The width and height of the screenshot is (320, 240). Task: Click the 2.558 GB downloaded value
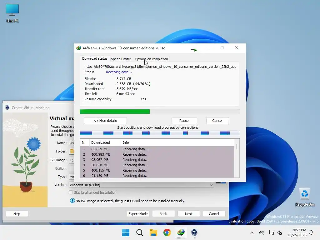coord(124,84)
